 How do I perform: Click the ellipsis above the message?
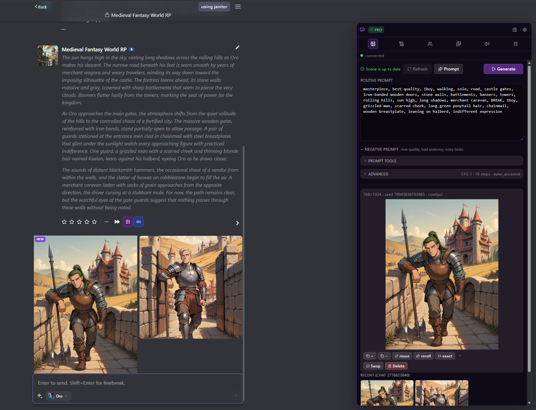64,29
